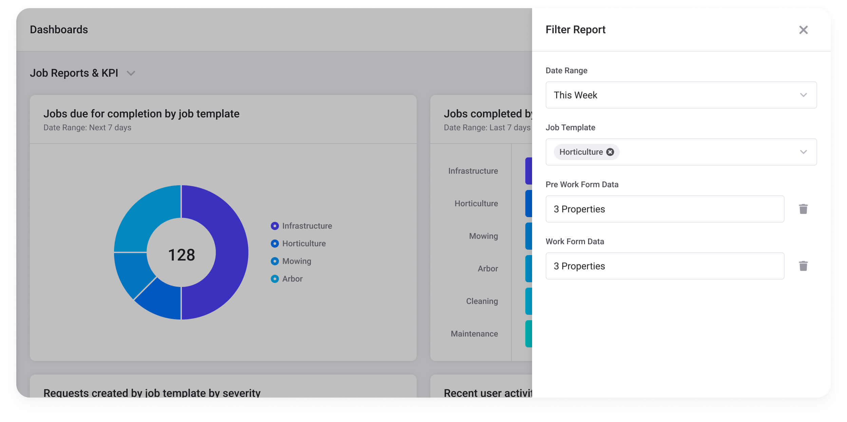This screenshot has width=847, height=422.
Task: Delete the Pre Work Form Data filter
Action: pos(803,209)
